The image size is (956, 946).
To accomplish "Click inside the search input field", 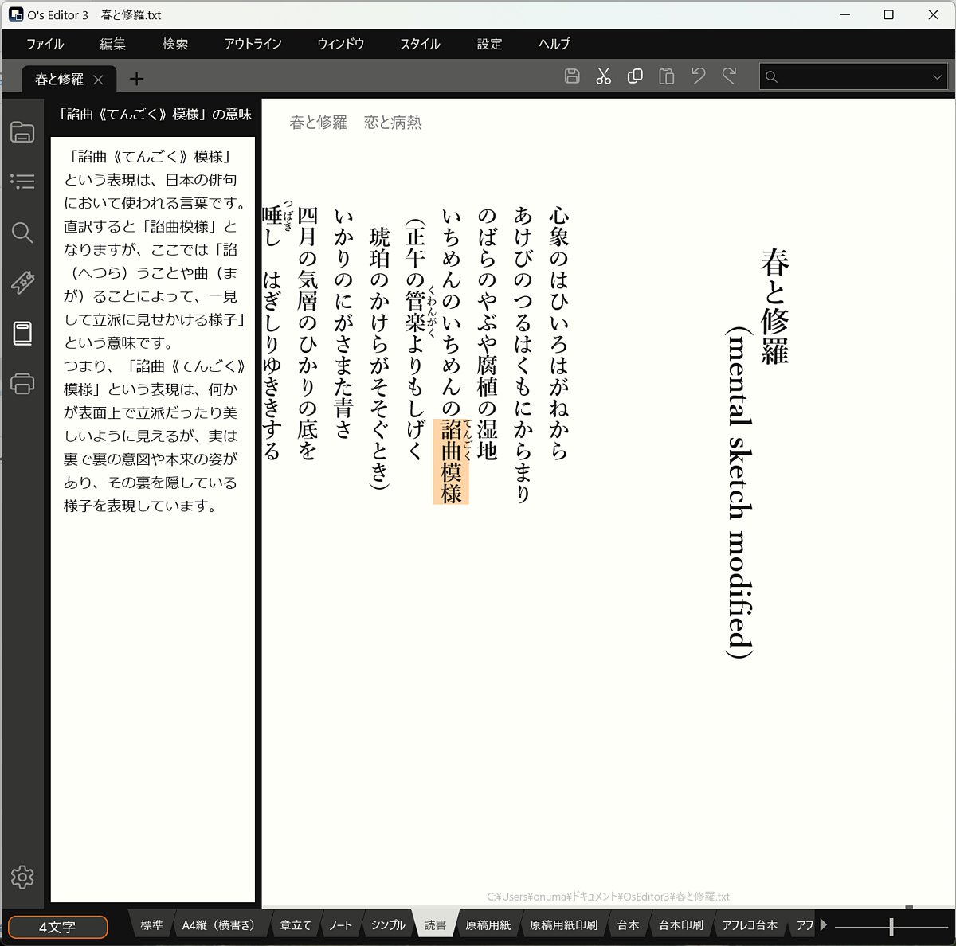I will coord(852,76).
